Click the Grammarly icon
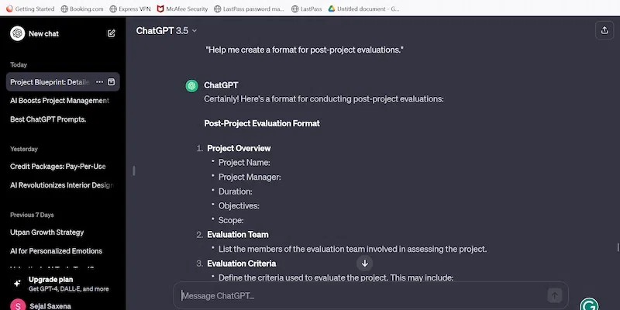This screenshot has height=310, width=620. click(589, 305)
